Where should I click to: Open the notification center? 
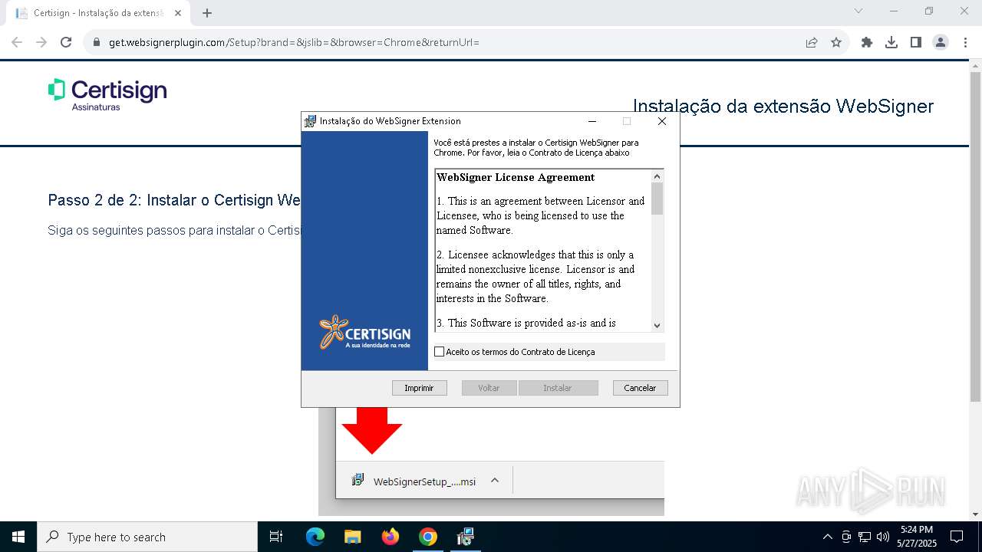point(957,537)
